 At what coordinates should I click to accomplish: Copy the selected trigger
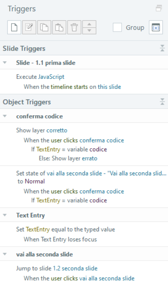pos(44,28)
